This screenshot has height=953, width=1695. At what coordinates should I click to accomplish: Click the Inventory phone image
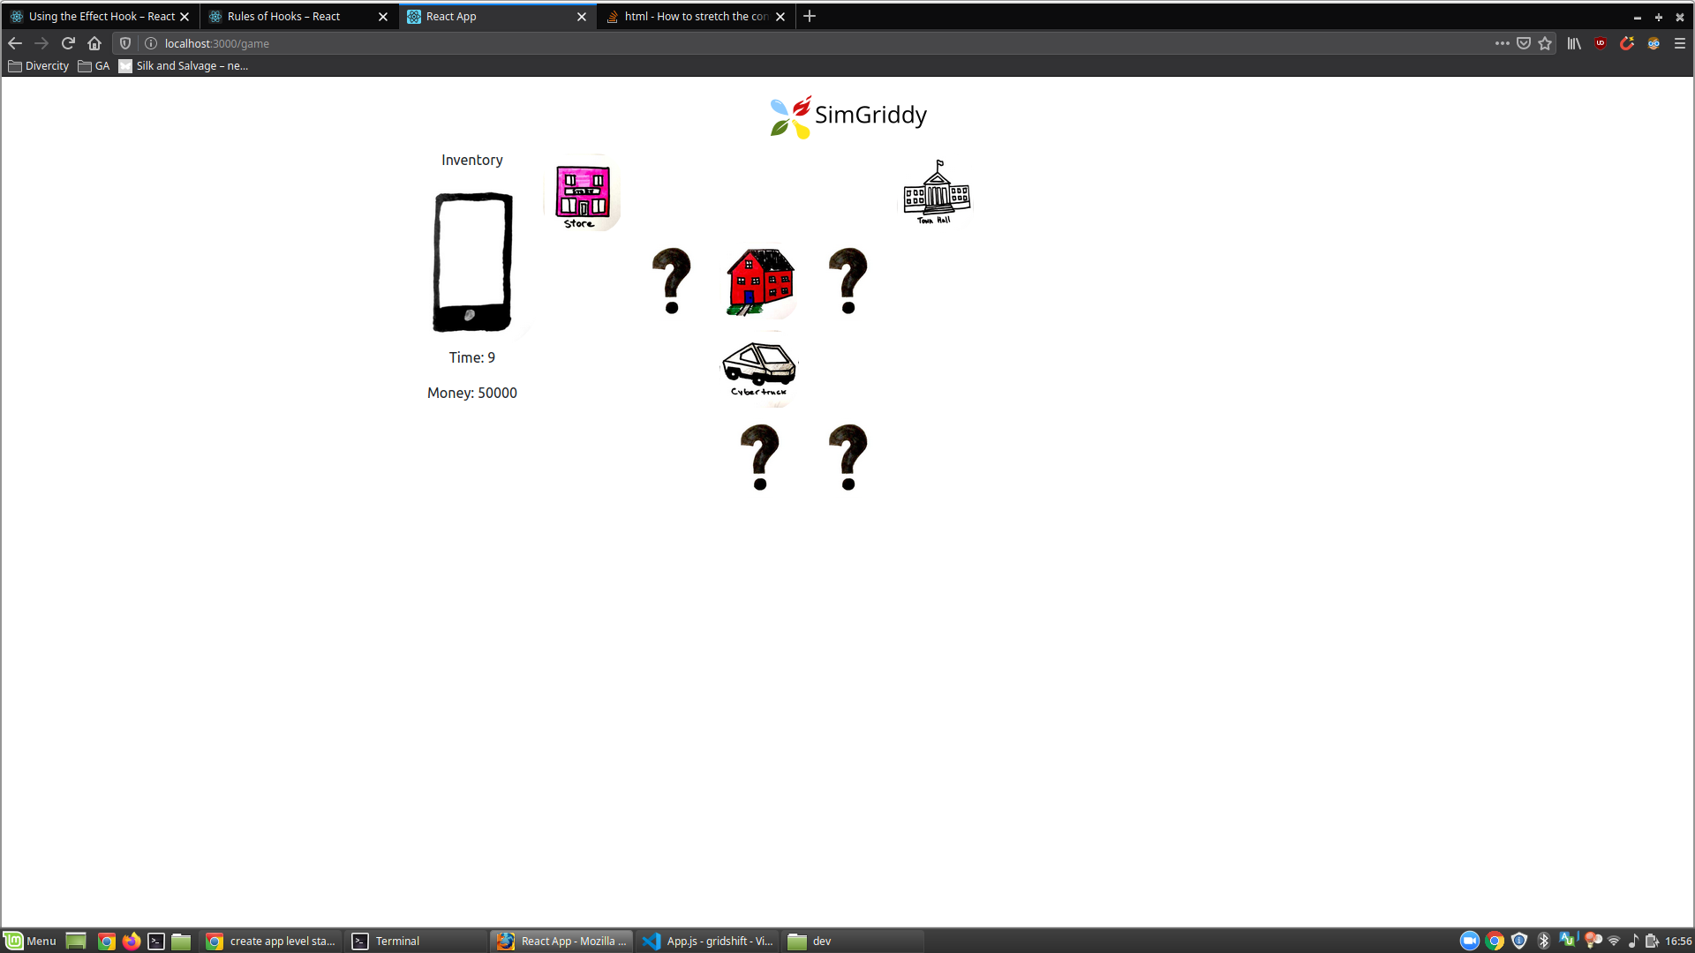point(472,262)
